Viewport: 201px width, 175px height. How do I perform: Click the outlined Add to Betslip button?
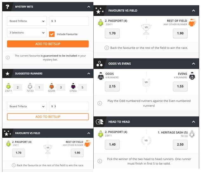pos(48,117)
